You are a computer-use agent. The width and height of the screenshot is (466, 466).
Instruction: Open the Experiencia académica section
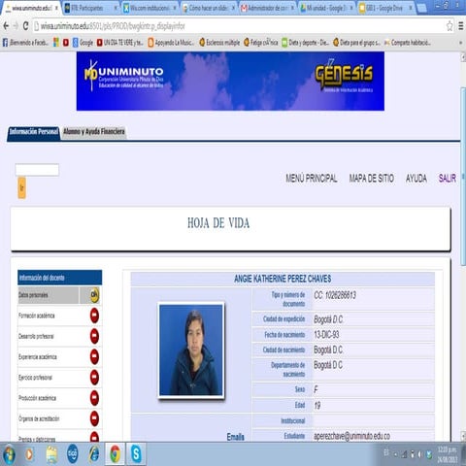(x=38, y=356)
